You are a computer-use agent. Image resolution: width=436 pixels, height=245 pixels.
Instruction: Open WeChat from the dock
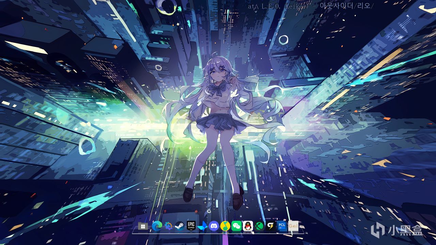[236, 226]
